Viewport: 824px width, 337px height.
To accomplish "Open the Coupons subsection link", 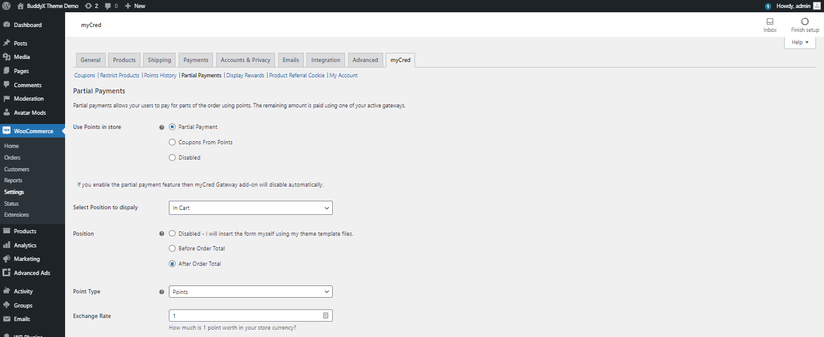I will coord(85,76).
